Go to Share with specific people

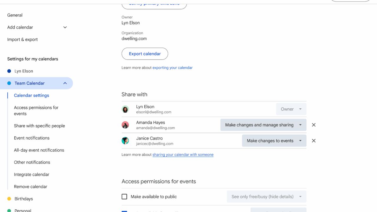click(39, 126)
